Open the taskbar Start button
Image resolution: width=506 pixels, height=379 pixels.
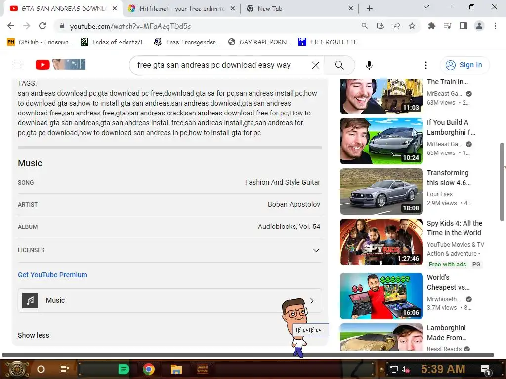(x=17, y=369)
